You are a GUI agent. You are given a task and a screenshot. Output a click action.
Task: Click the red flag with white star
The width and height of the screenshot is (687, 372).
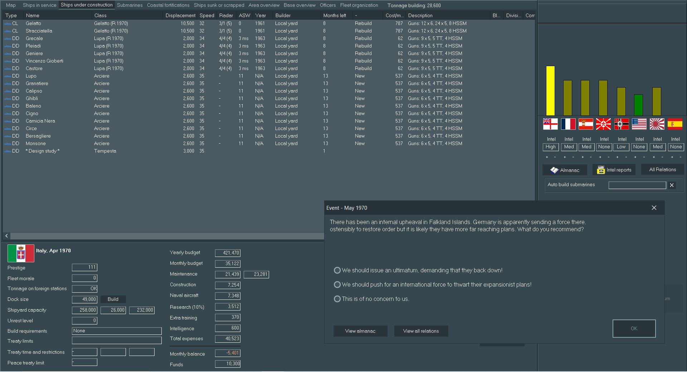[x=604, y=124]
